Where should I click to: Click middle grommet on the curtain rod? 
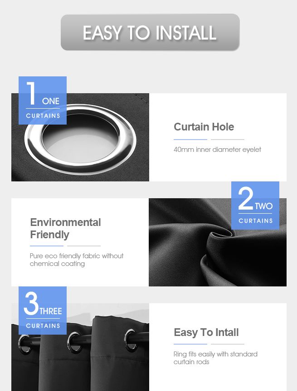coord(75,342)
